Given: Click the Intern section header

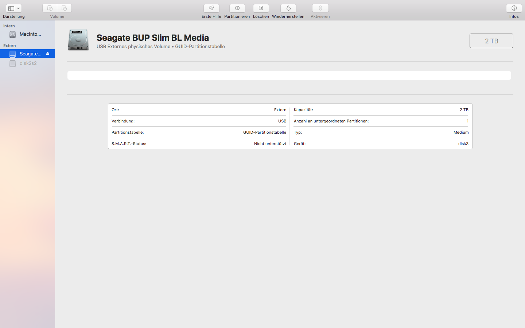Looking at the screenshot, I should click(9, 26).
